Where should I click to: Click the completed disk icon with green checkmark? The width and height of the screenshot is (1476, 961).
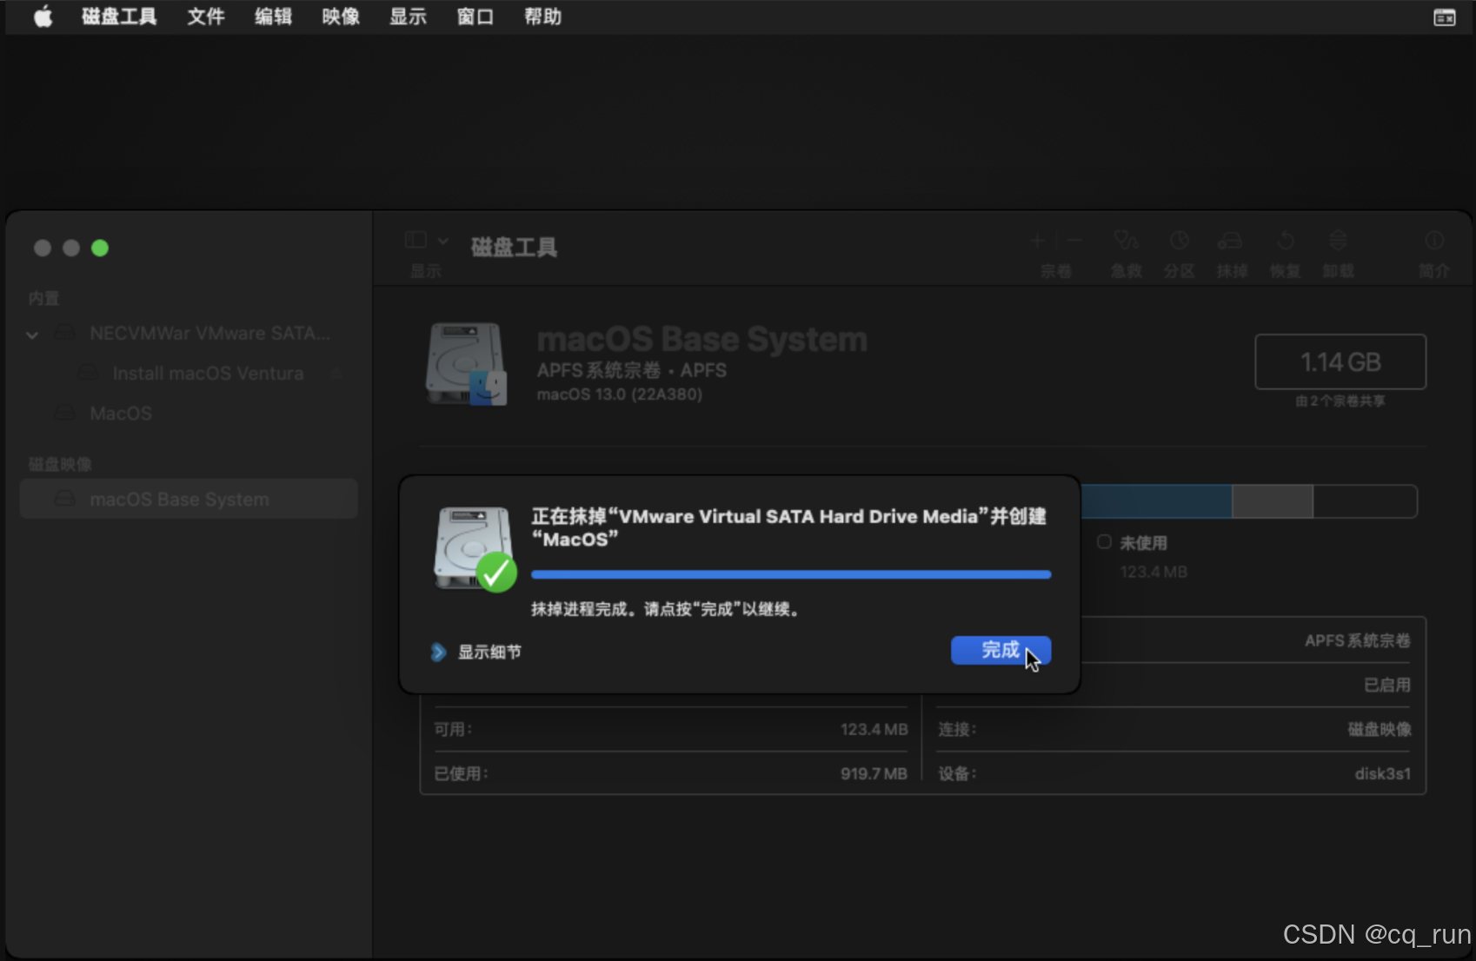tap(475, 549)
